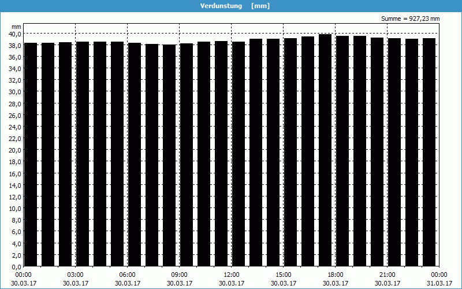This screenshot has height=289, width=462.
Task: Click the y-axis value "28,0"
Action: pyautogui.click(x=15, y=104)
